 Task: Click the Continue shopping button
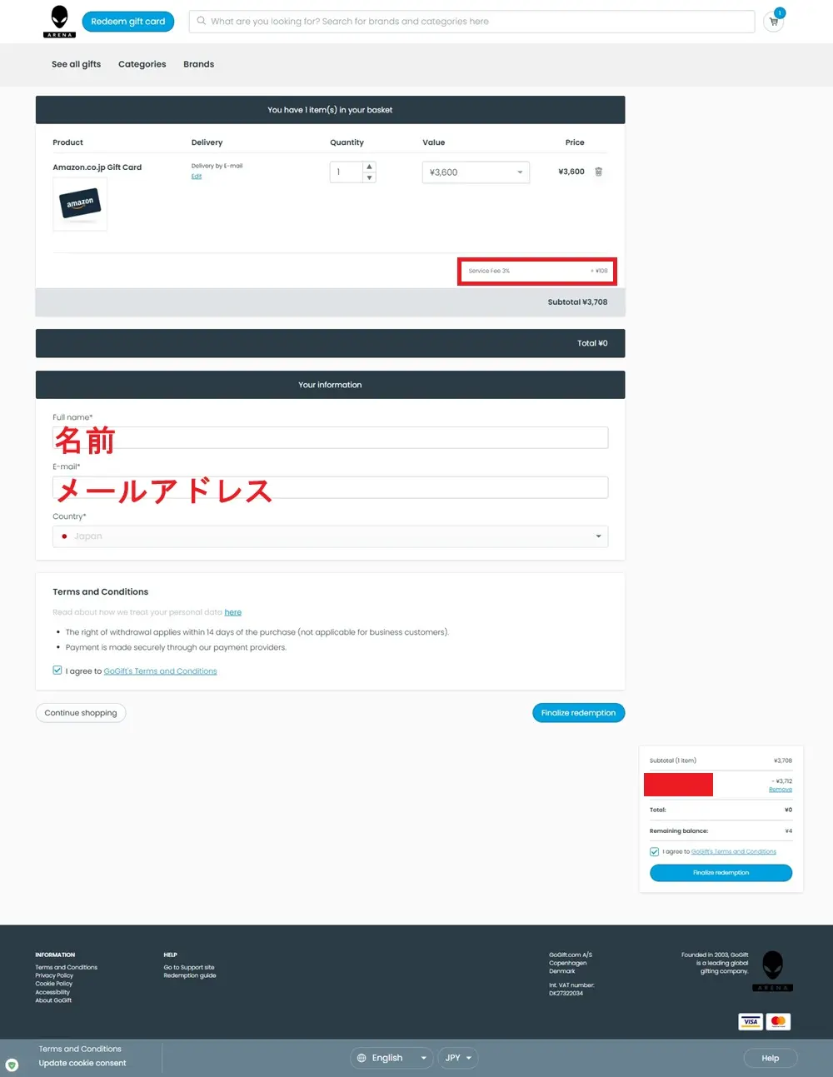tap(80, 712)
